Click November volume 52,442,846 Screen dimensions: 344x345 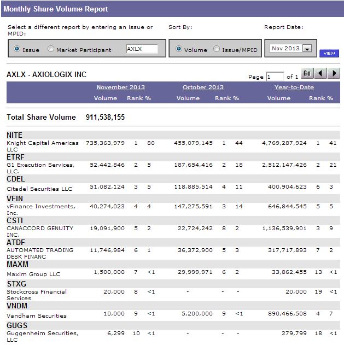[107, 165]
